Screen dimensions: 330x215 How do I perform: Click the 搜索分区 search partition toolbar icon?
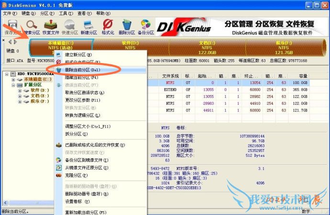[32, 27]
